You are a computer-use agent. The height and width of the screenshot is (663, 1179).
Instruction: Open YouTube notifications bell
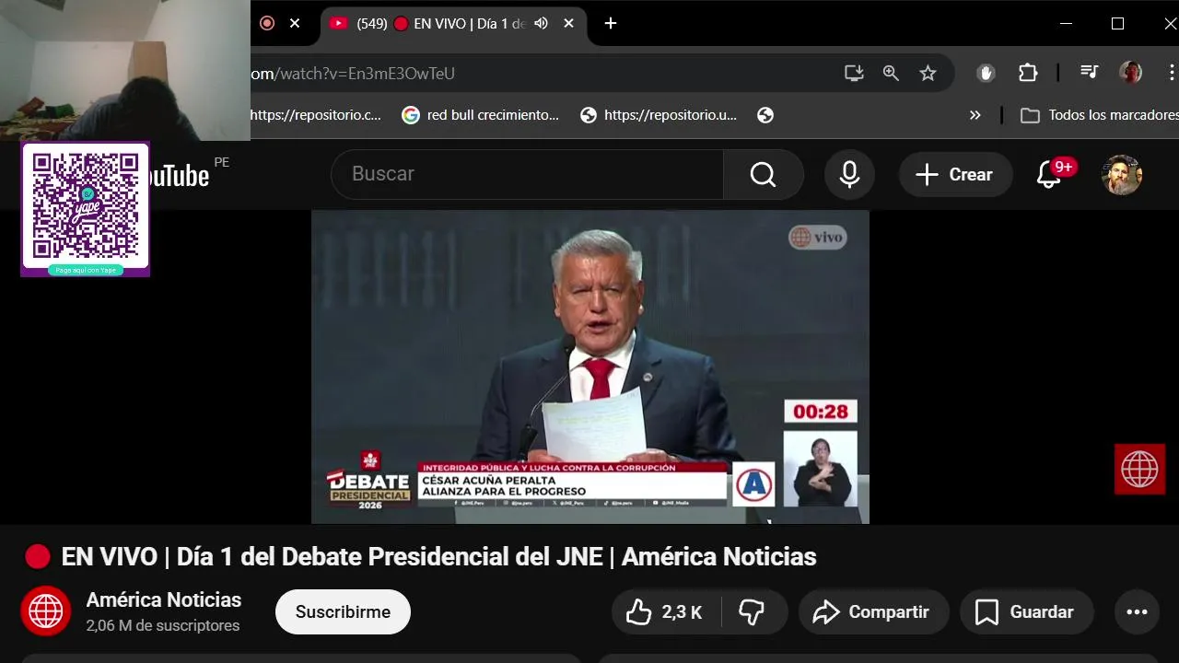[x=1049, y=174]
